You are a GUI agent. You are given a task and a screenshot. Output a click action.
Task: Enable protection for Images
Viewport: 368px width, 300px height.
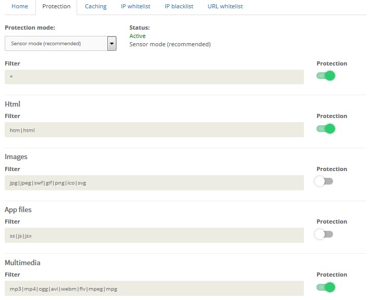pyautogui.click(x=324, y=181)
